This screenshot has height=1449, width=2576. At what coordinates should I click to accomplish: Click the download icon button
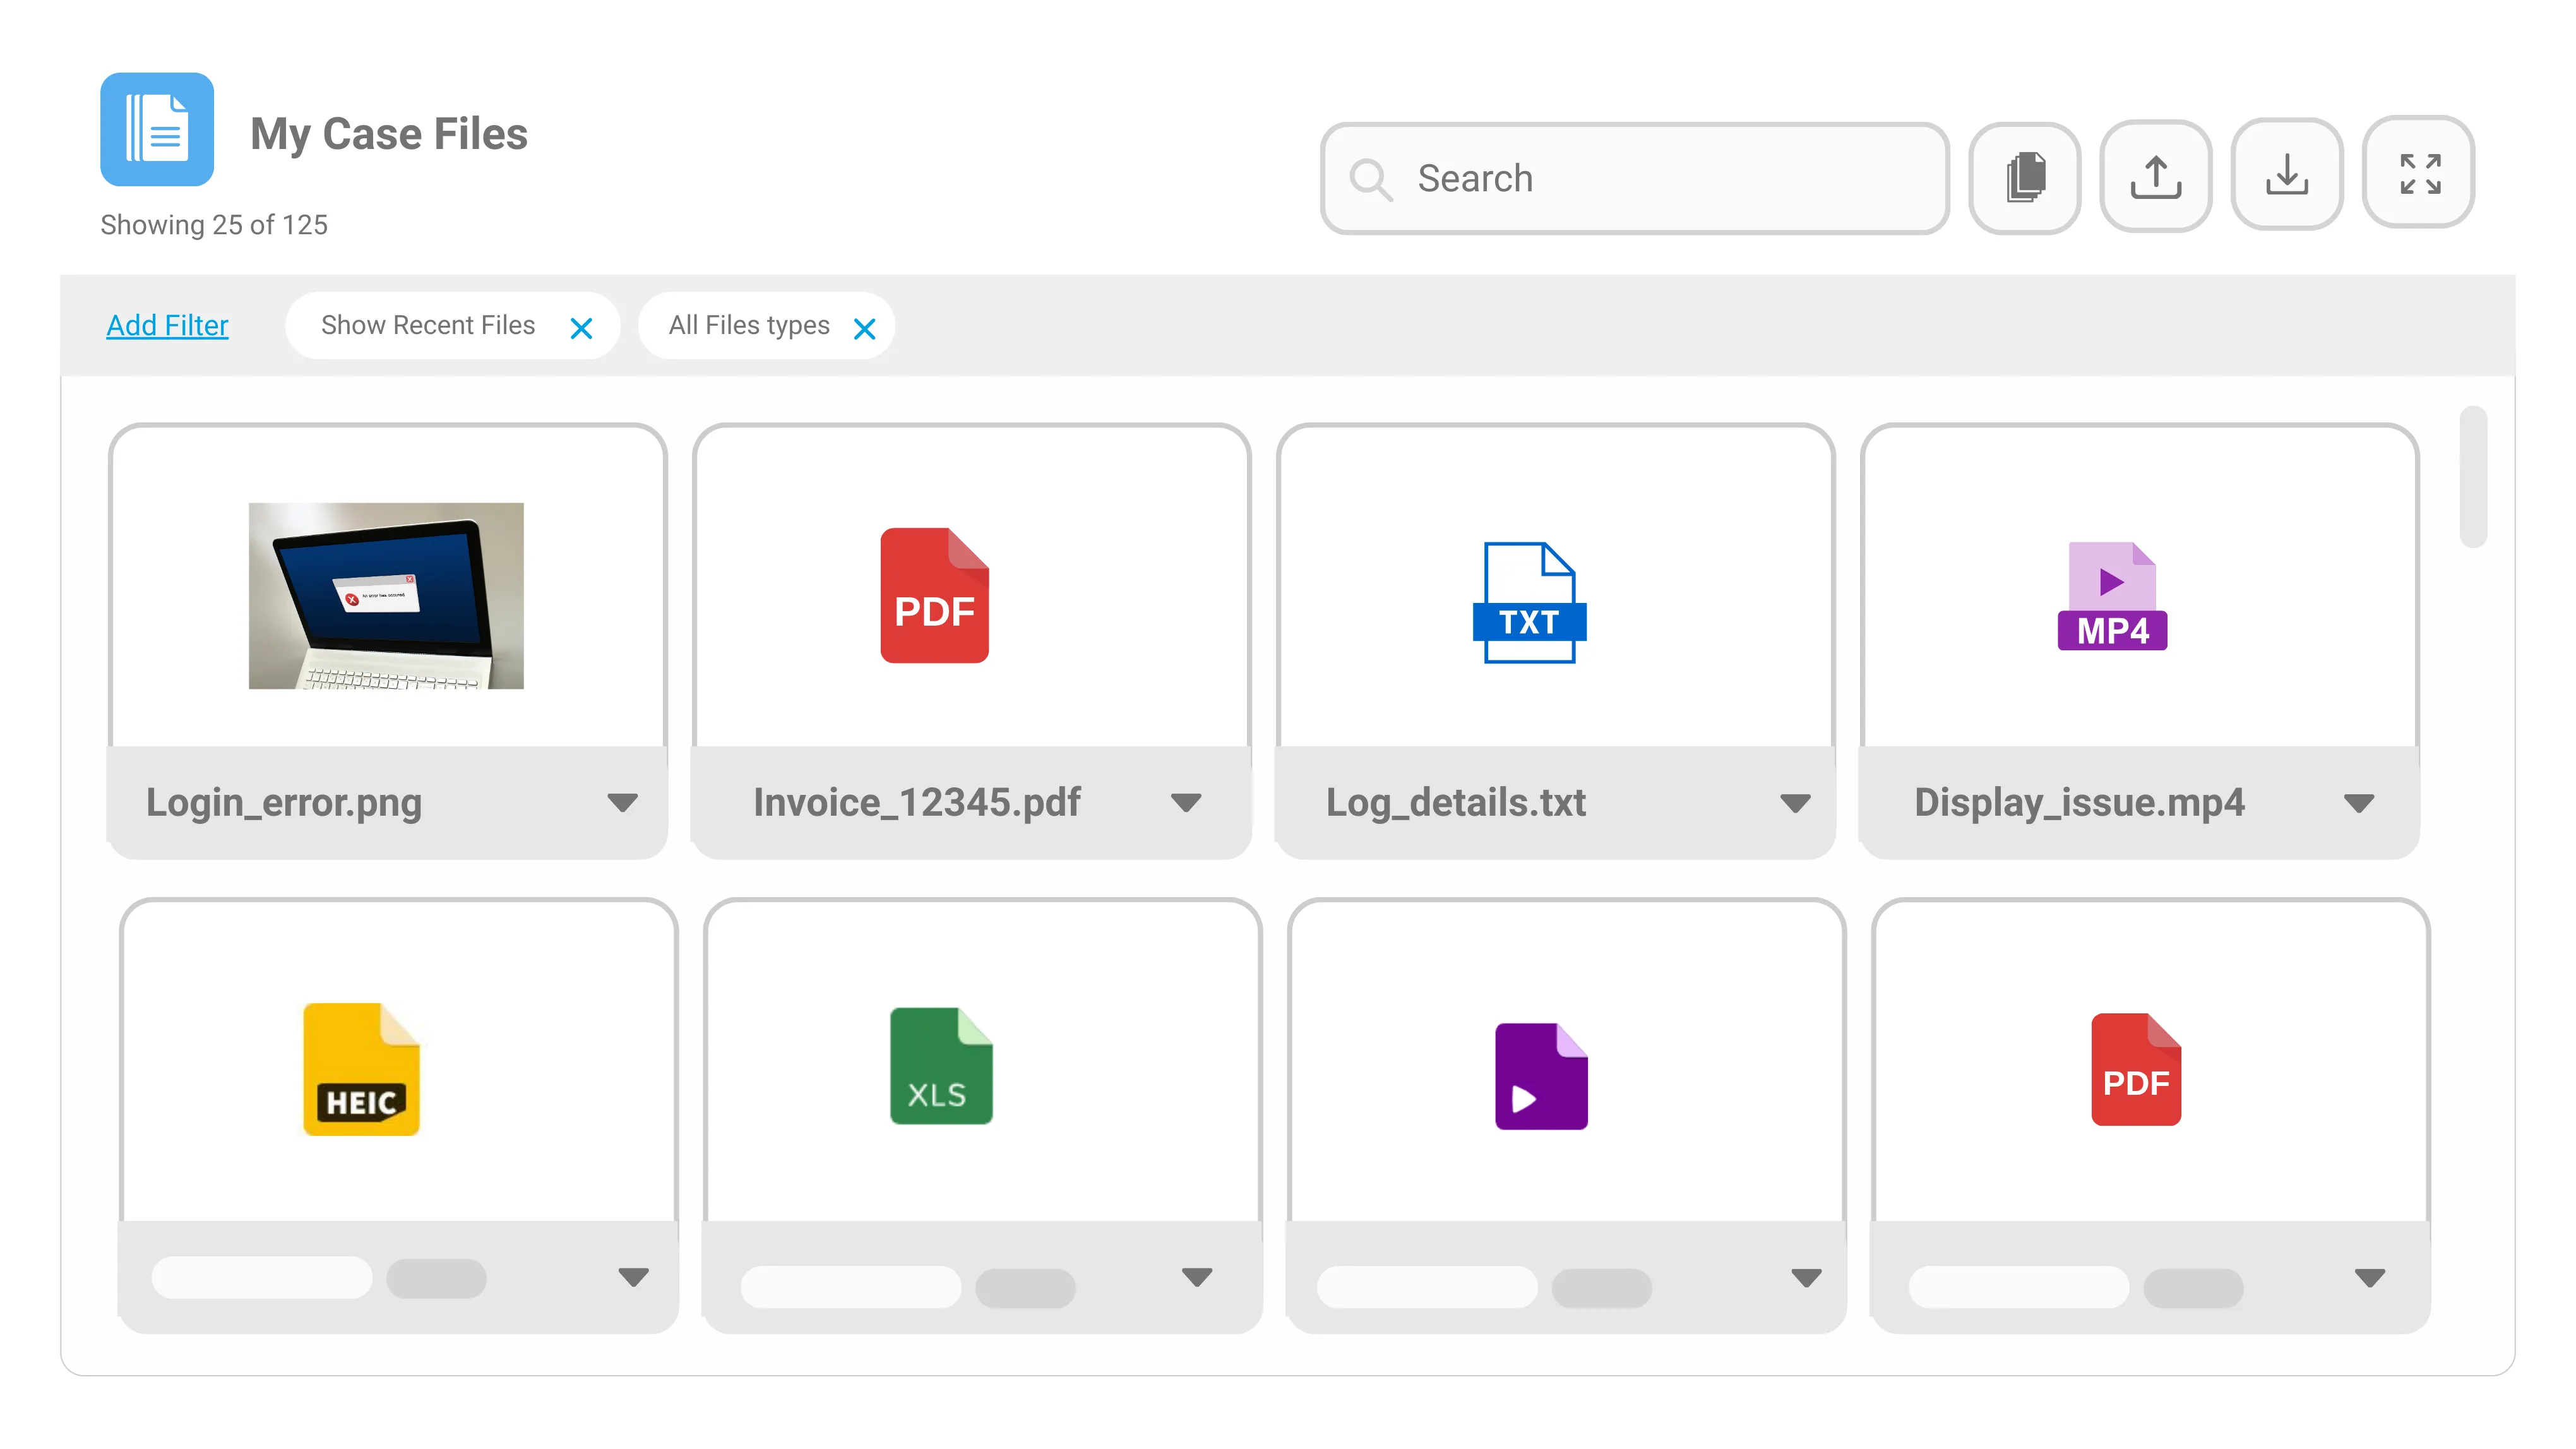click(x=2286, y=175)
